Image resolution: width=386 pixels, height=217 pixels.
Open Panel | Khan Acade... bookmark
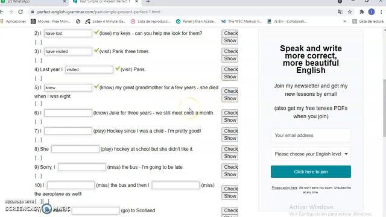[x=196, y=22]
